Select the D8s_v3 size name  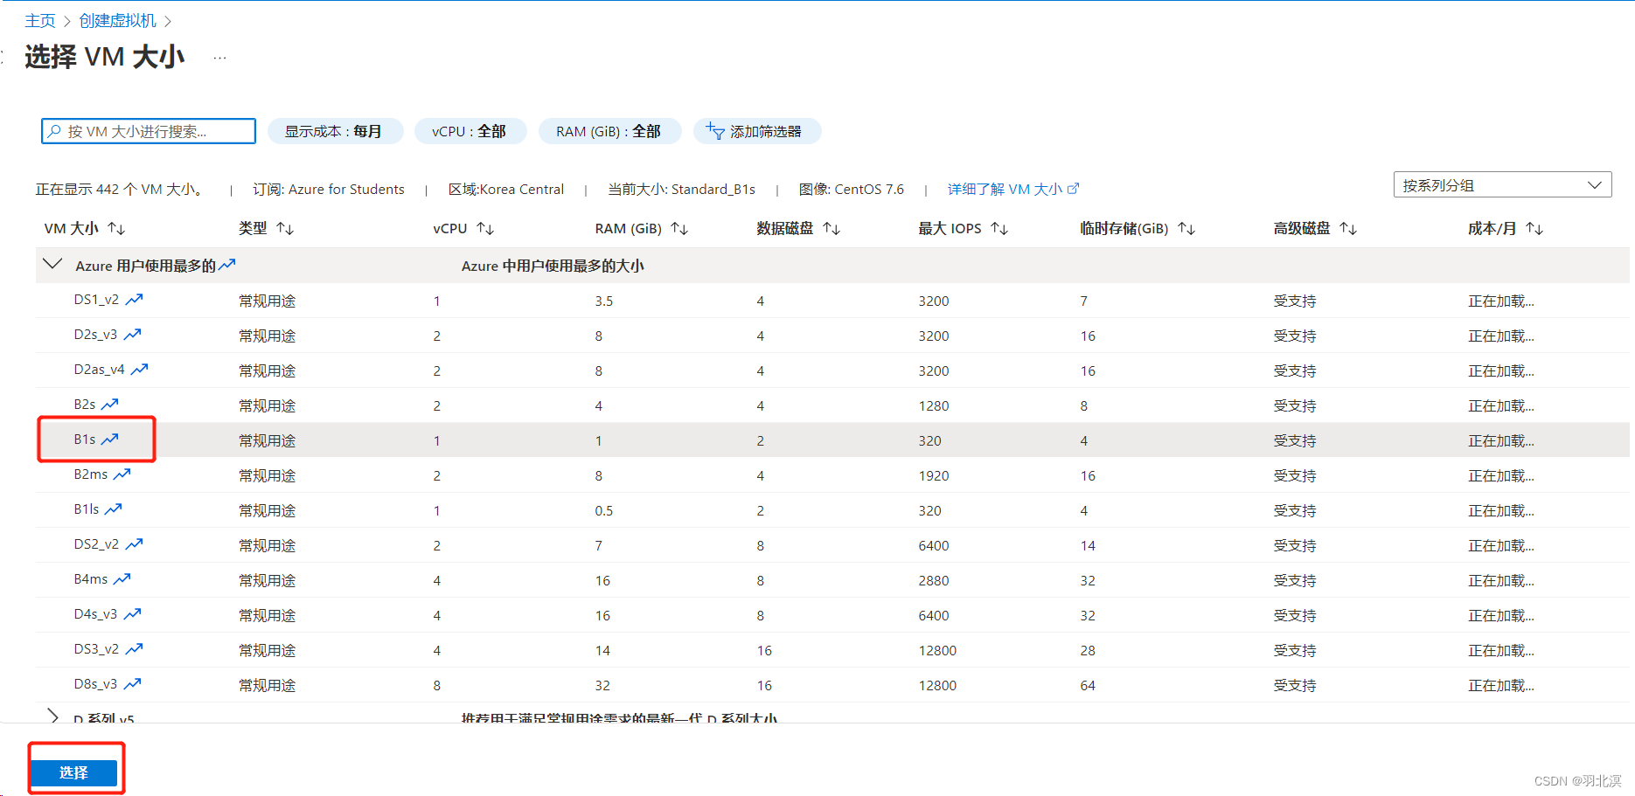tap(95, 684)
